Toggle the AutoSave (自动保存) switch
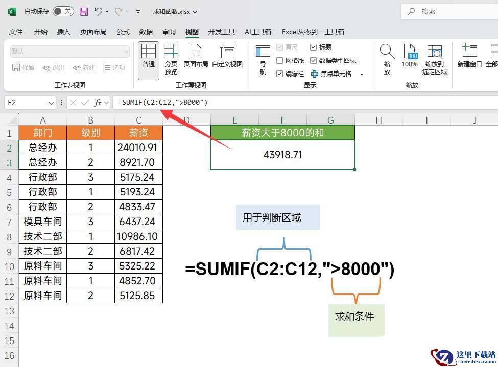 click(x=63, y=11)
